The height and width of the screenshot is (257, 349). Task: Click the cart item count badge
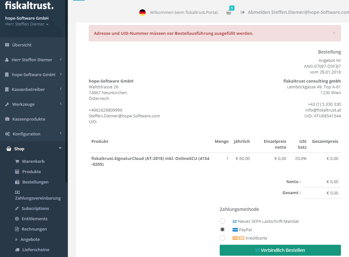click(x=232, y=8)
